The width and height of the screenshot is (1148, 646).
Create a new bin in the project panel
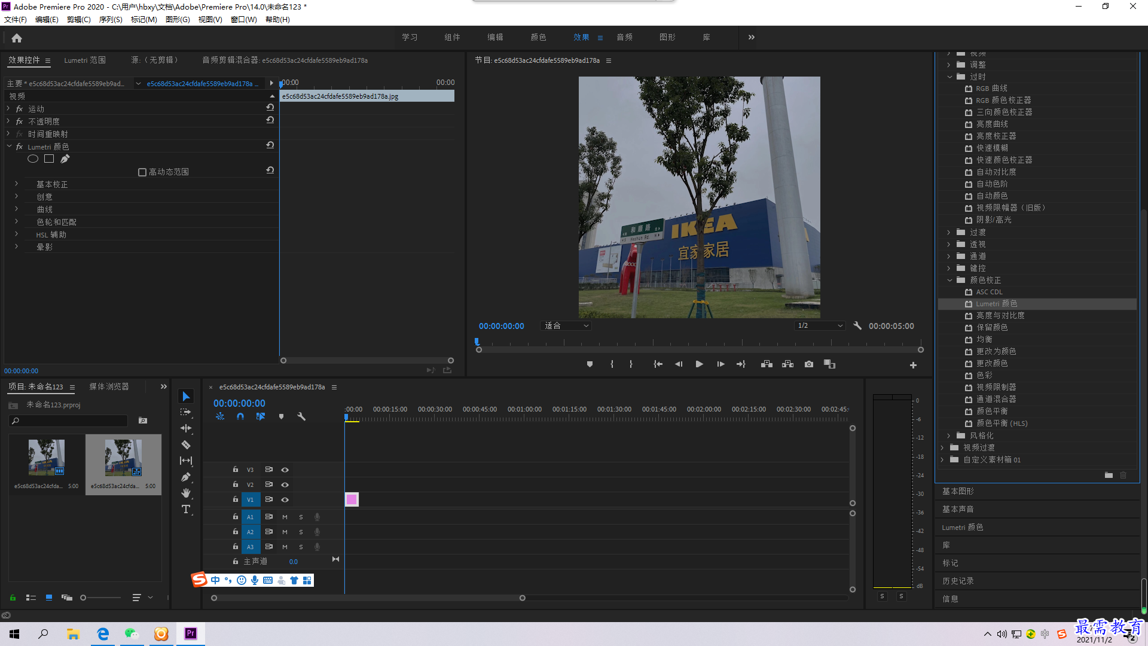pyautogui.click(x=143, y=420)
